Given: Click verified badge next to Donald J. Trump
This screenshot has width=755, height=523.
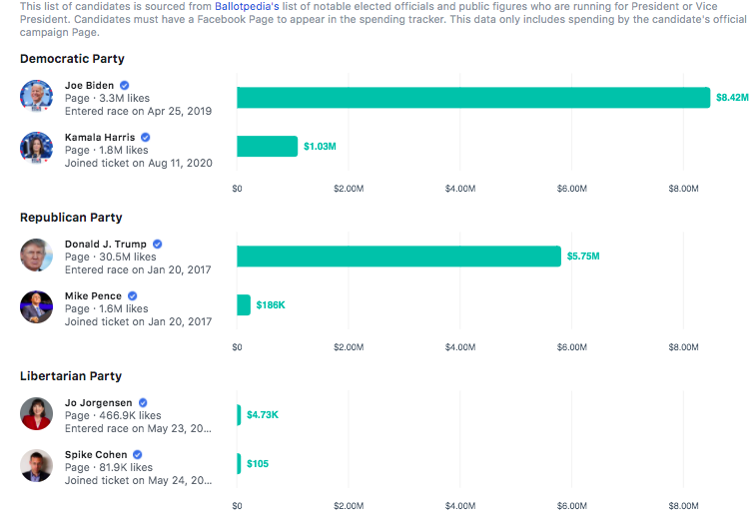Looking at the screenshot, I should pyautogui.click(x=158, y=244).
